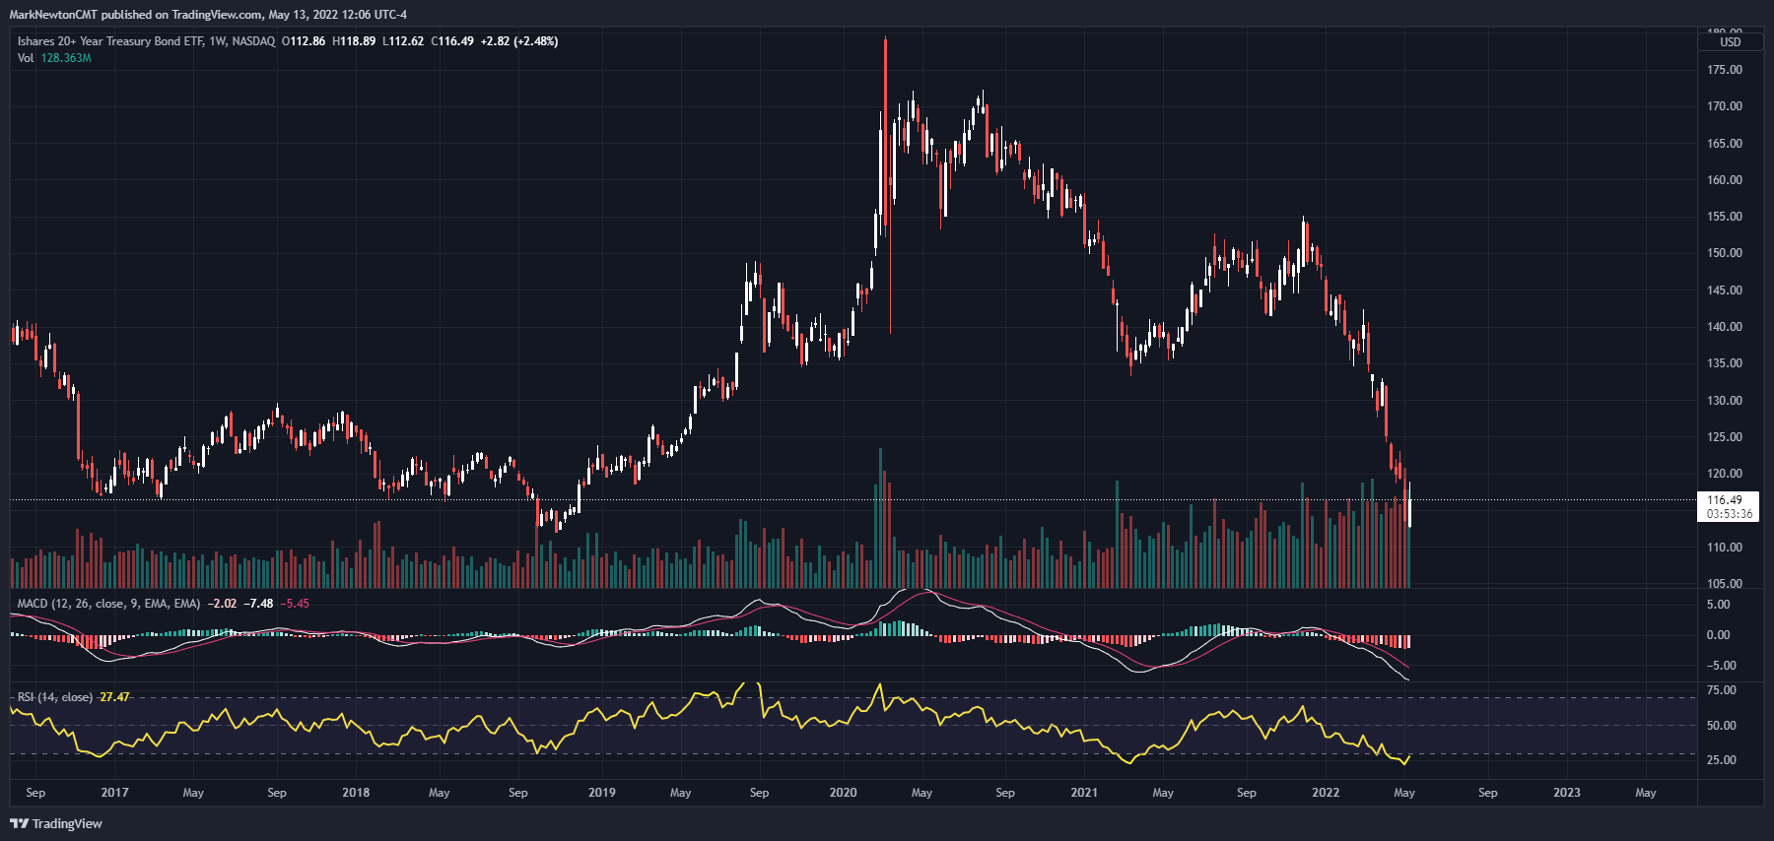Click the RSI (14, close) indicator label
Image resolution: width=1774 pixels, height=841 pixels.
click(55, 697)
